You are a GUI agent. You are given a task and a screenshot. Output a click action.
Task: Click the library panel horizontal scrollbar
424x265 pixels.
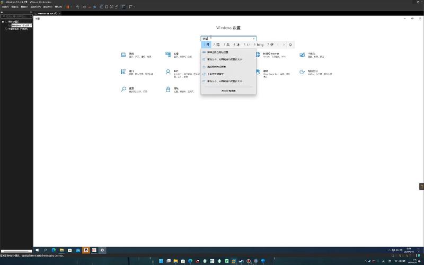click(x=16, y=251)
